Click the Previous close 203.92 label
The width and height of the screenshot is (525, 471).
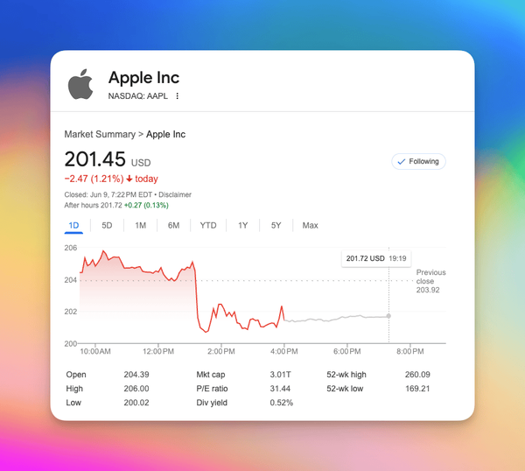pos(430,281)
